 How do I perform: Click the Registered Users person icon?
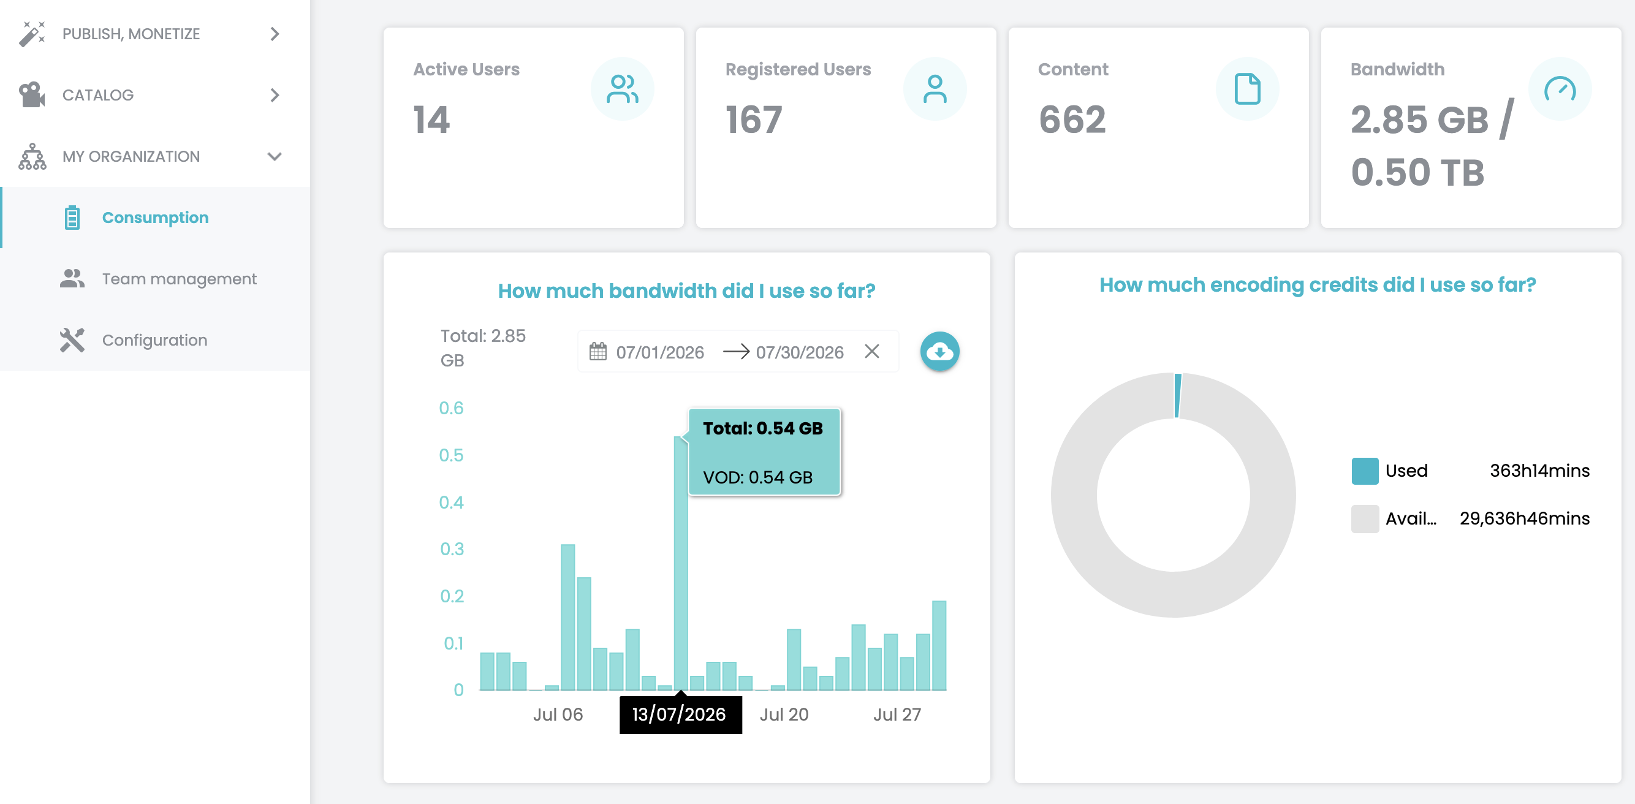pyautogui.click(x=935, y=89)
